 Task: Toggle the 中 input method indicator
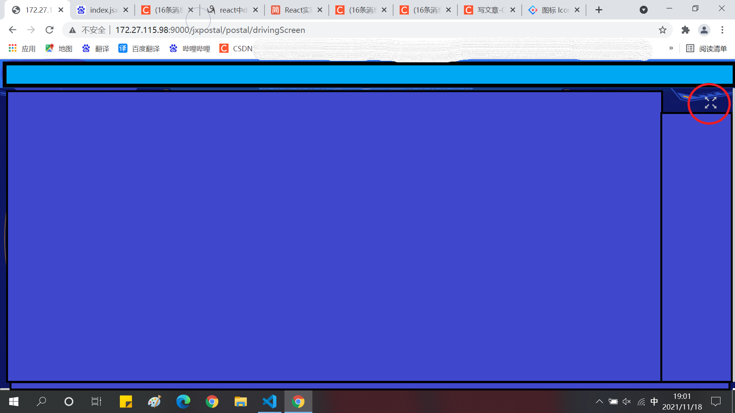(x=655, y=402)
